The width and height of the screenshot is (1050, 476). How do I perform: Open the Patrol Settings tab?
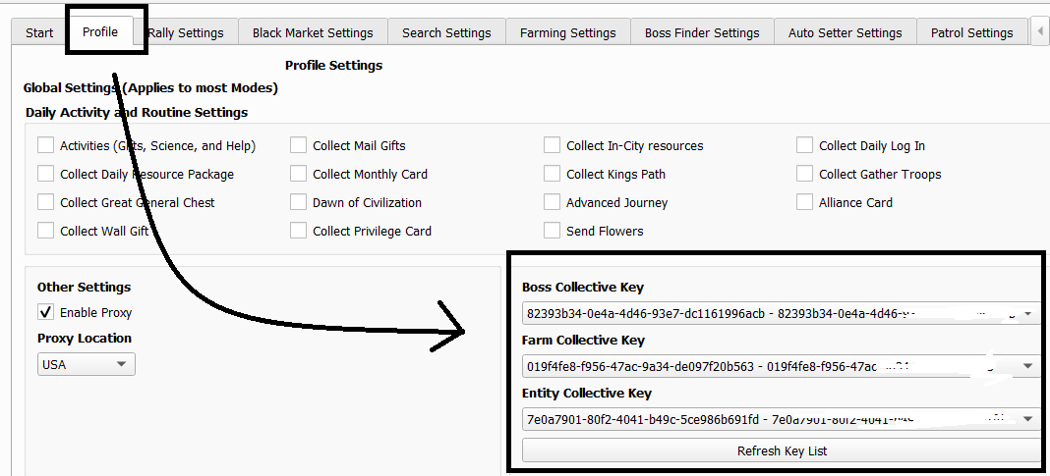click(971, 32)
